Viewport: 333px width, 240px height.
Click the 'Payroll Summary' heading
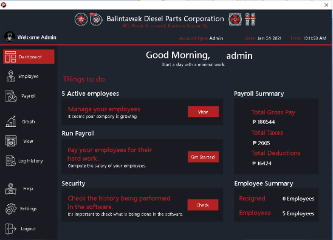tap(259, 94)
